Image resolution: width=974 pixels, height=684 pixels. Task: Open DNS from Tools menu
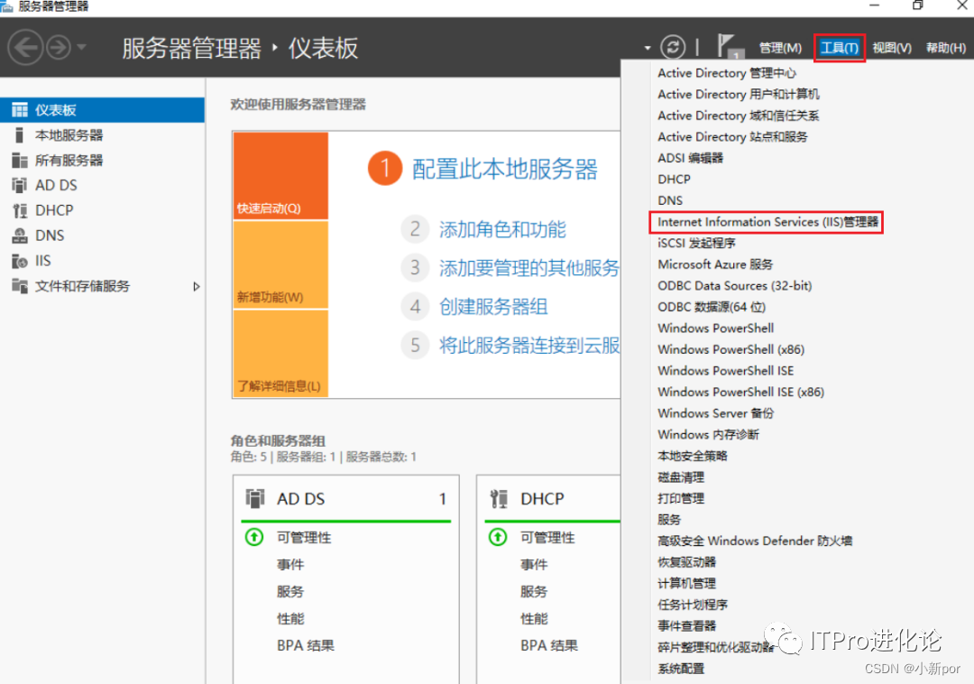[x=669, y=200]
